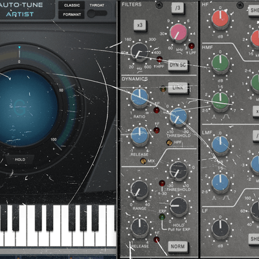
Task: Click the gate Hold knob
Action: (x=178, y=206)
